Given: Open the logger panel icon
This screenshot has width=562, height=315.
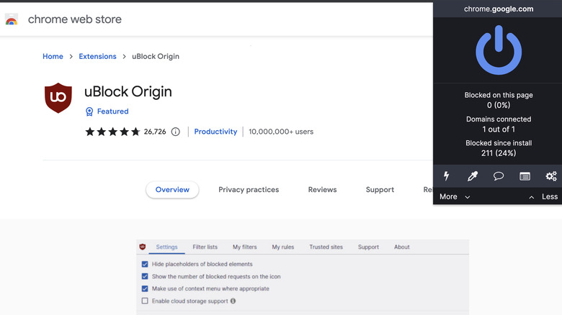Looking at the screenshot, I should 525,176.
